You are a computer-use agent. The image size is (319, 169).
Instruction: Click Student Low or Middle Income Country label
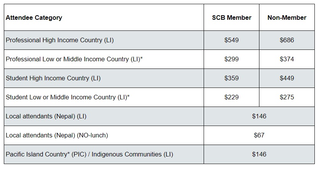68,97
